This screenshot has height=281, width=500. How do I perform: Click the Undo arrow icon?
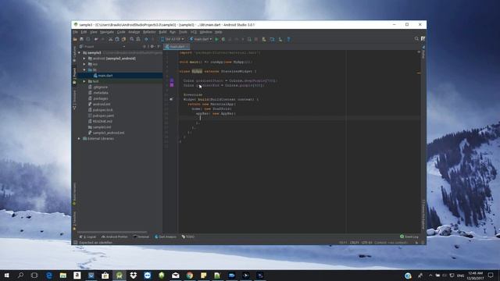(x=96, y=39)
